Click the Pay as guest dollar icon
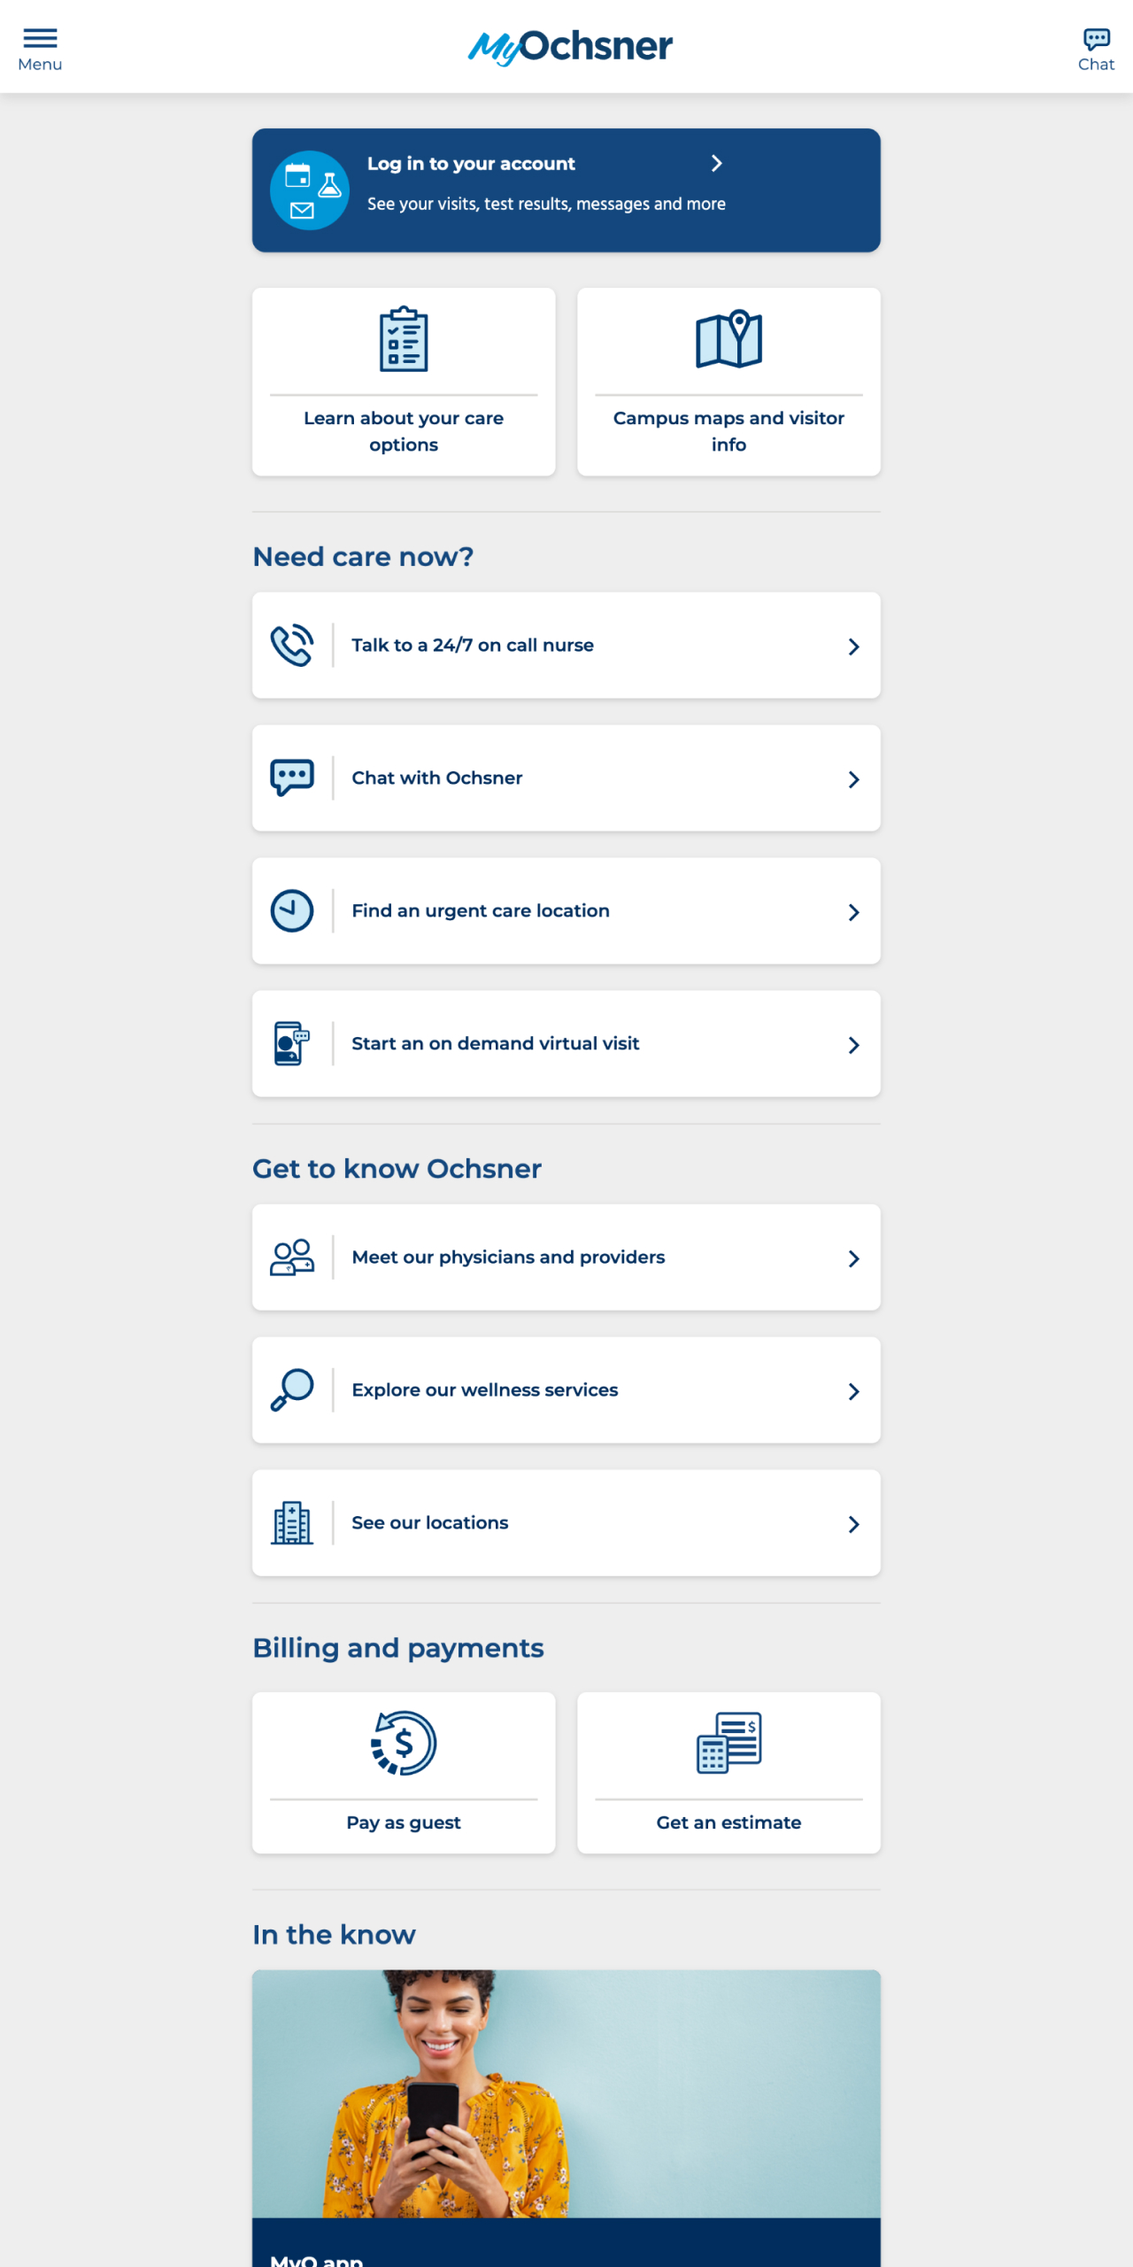 [404, 1743]
